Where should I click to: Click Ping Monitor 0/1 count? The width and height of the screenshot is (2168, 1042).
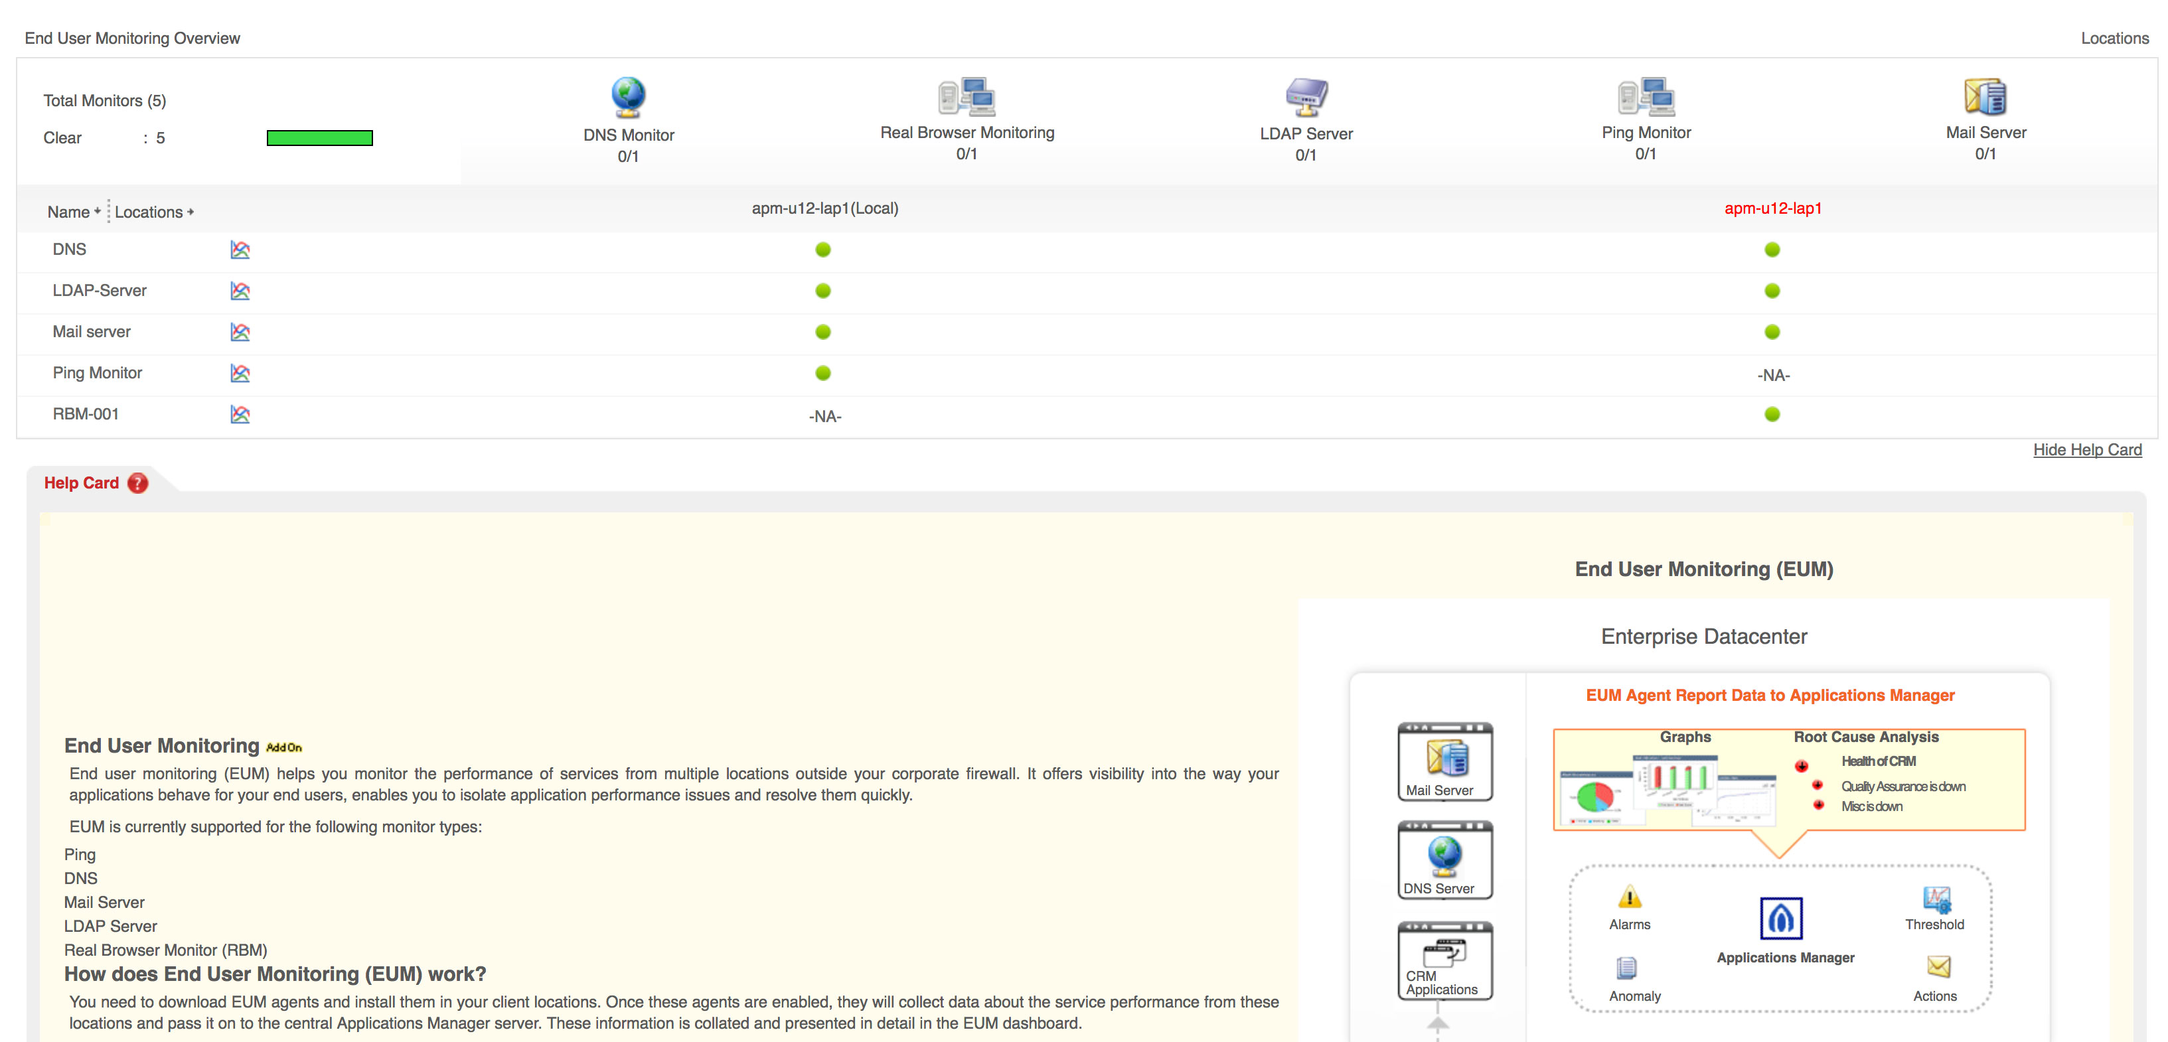(1646, 154)
